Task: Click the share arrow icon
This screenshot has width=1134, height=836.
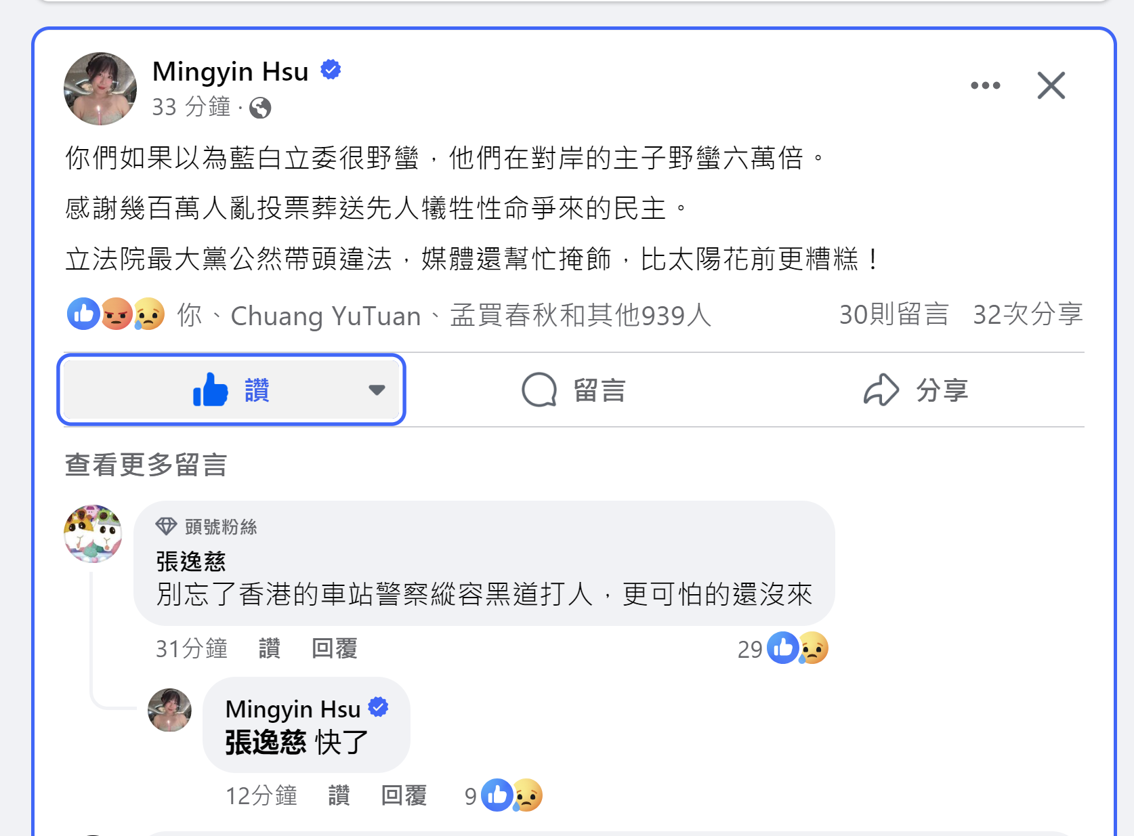Action: tap(881, 390)
